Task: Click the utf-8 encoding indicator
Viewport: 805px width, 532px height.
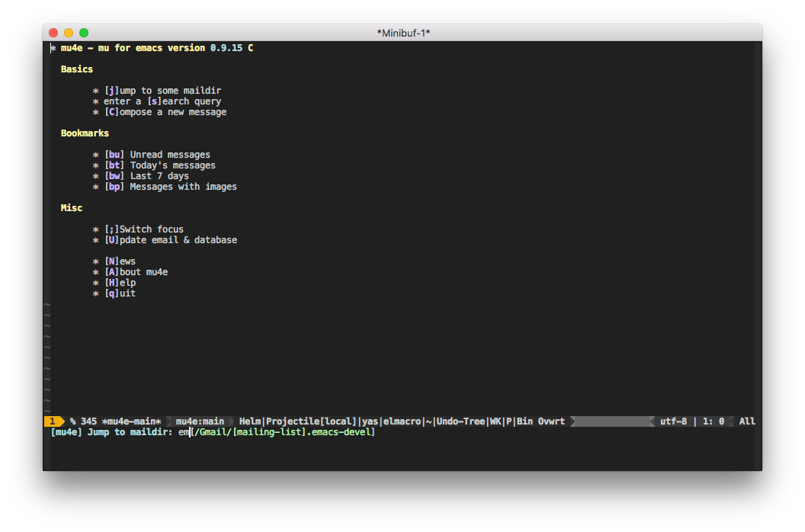Action: [674, 421]
